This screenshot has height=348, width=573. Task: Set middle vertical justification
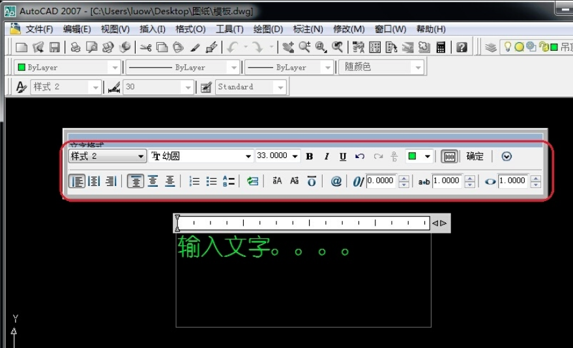click(x=153, y=181)
